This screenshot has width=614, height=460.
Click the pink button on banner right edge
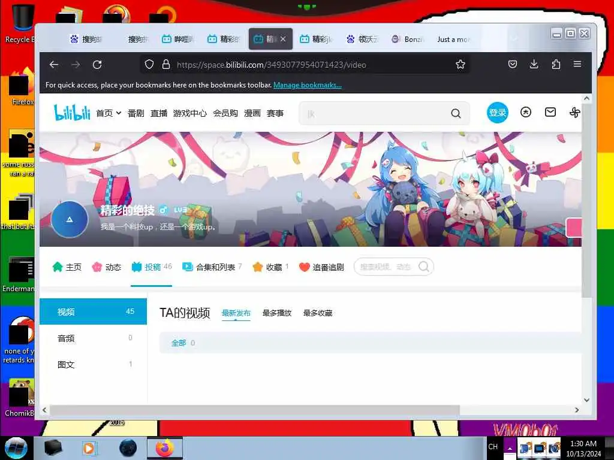pyautogui.click(x=574, y=228)
